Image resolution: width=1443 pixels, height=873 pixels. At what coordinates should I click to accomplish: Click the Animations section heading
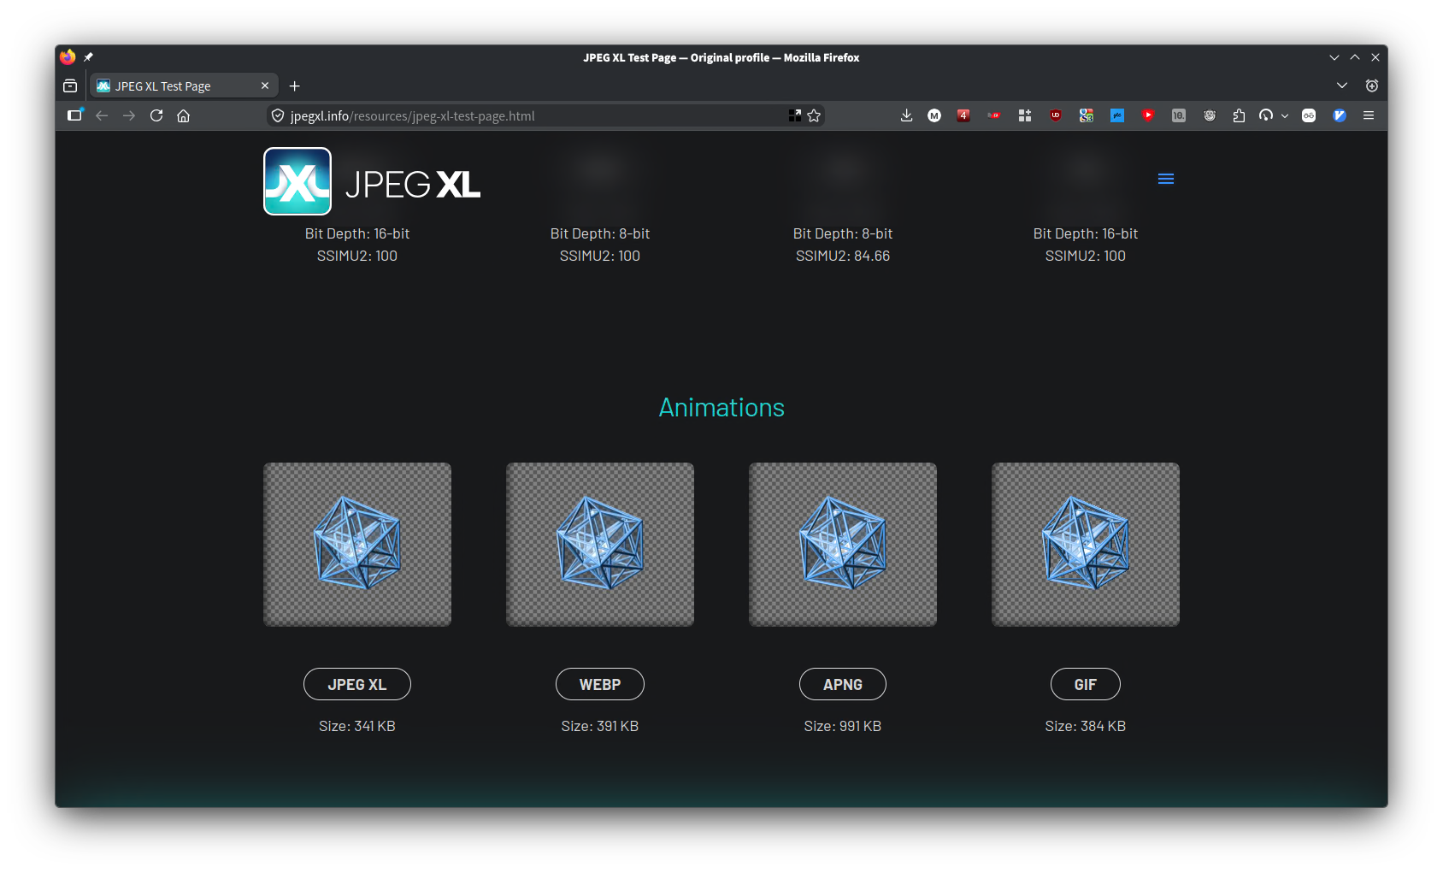721,408
